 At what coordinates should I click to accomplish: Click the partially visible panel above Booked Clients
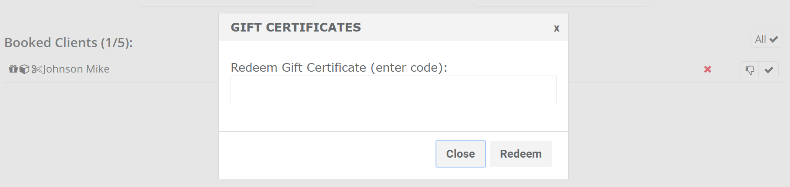[x=226, y=3]
